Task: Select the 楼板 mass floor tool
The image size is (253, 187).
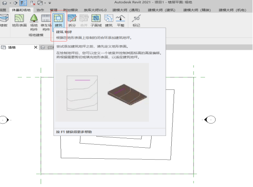Action: (4, 21)
